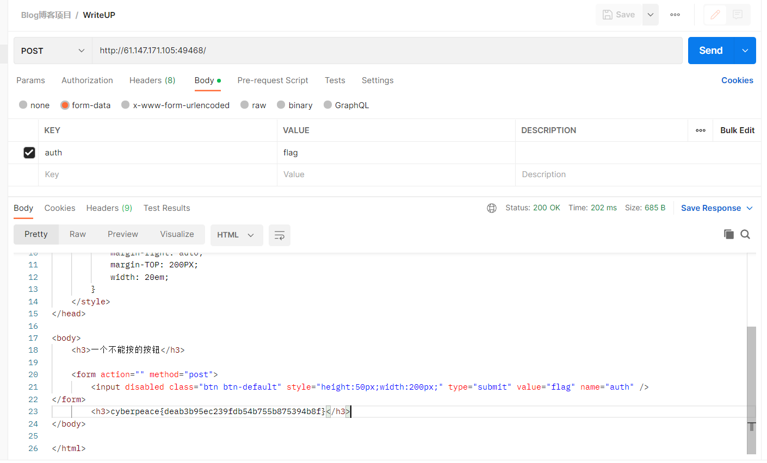Screen dimensions: 767x463
Task: Select the Raw response view
Action: [78, 234]
